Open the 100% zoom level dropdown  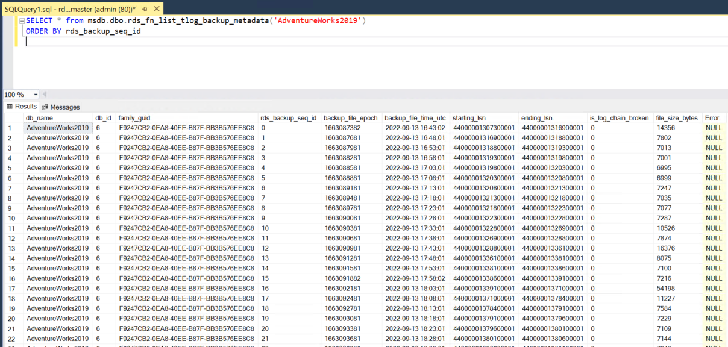click(35, 95)
